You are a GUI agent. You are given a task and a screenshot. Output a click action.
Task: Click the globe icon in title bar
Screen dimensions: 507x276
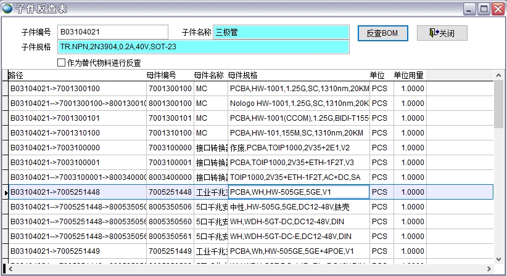(x=7, y=8)
